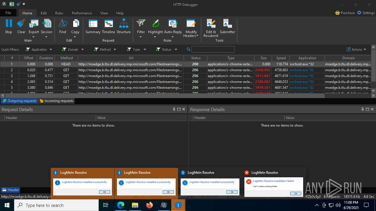Open Method quick filter dropdown
This screenshot has height=211, width=376.
coord(115,50)
